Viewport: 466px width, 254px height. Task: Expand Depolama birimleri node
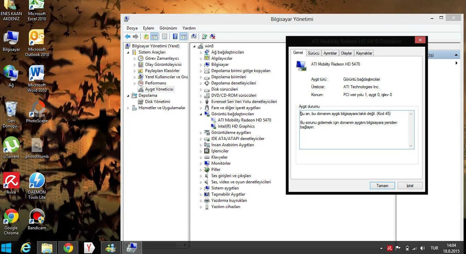point(201,77)
